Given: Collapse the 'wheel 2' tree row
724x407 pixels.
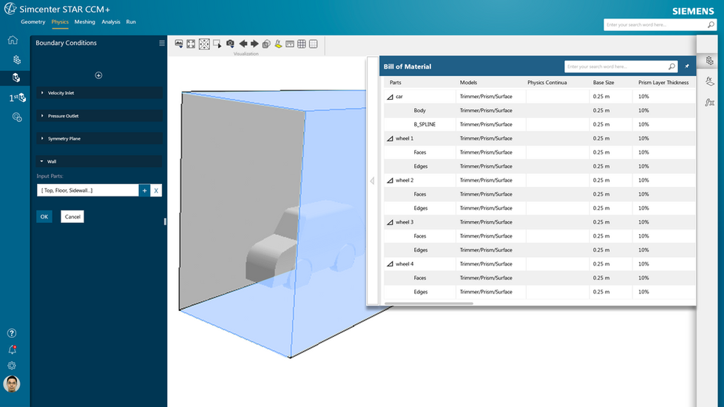Looking at the screenshot, I should click(390, 180).
